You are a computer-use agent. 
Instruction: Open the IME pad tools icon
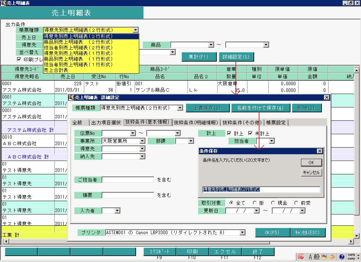(324, 256)
